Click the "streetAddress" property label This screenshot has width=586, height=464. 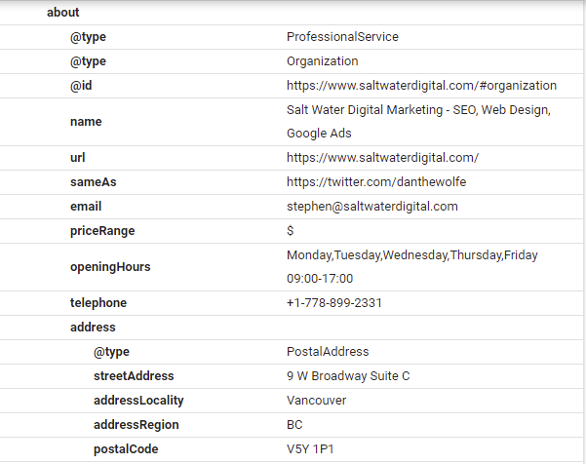coord(134,376)
